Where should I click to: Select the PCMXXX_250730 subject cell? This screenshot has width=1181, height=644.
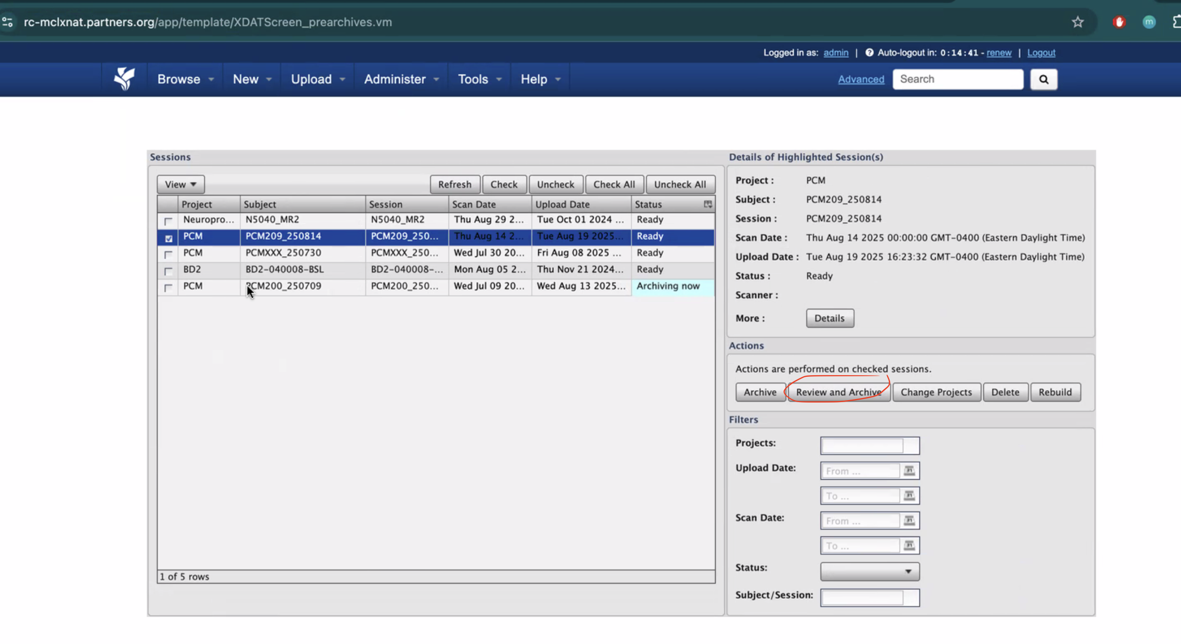coord(303,253)
